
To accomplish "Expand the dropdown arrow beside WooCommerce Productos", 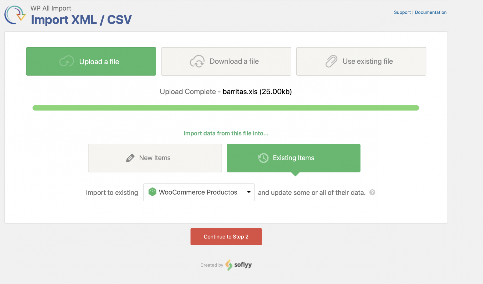I will pos(249,192).
